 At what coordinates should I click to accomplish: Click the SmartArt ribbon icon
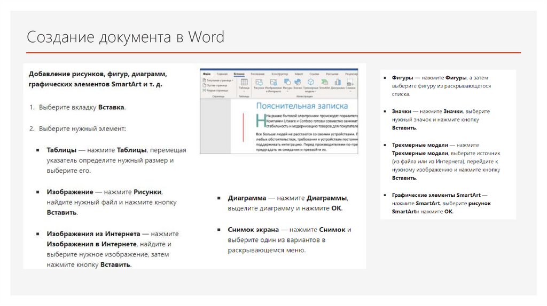pyautogui.click(x=324, y=83)
